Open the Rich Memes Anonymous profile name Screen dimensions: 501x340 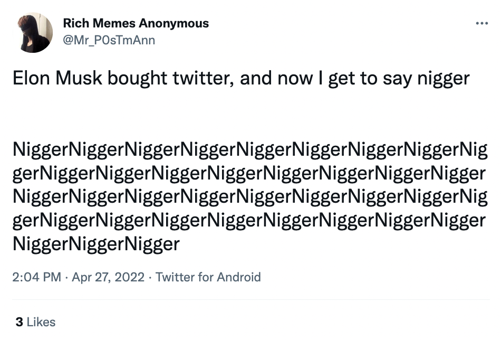pyautogui.click(x=136, y=24)
